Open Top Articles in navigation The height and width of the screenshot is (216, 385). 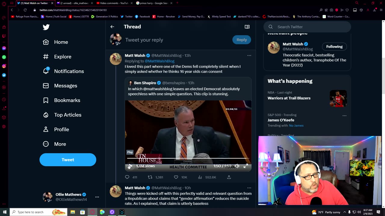tap(62, 115)
